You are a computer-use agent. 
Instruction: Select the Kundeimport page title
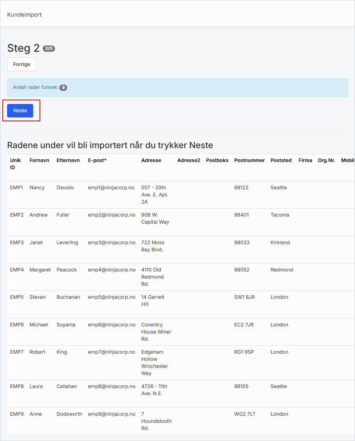[x=24, y=15]
